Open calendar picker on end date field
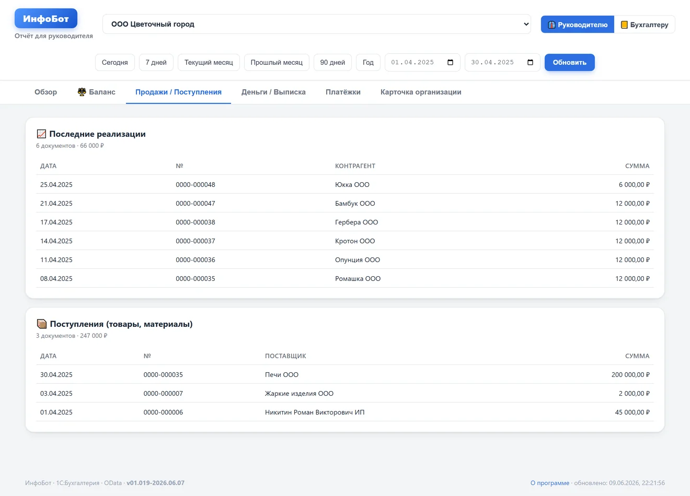Screen dimensions: 690x496 pos(531,62)
